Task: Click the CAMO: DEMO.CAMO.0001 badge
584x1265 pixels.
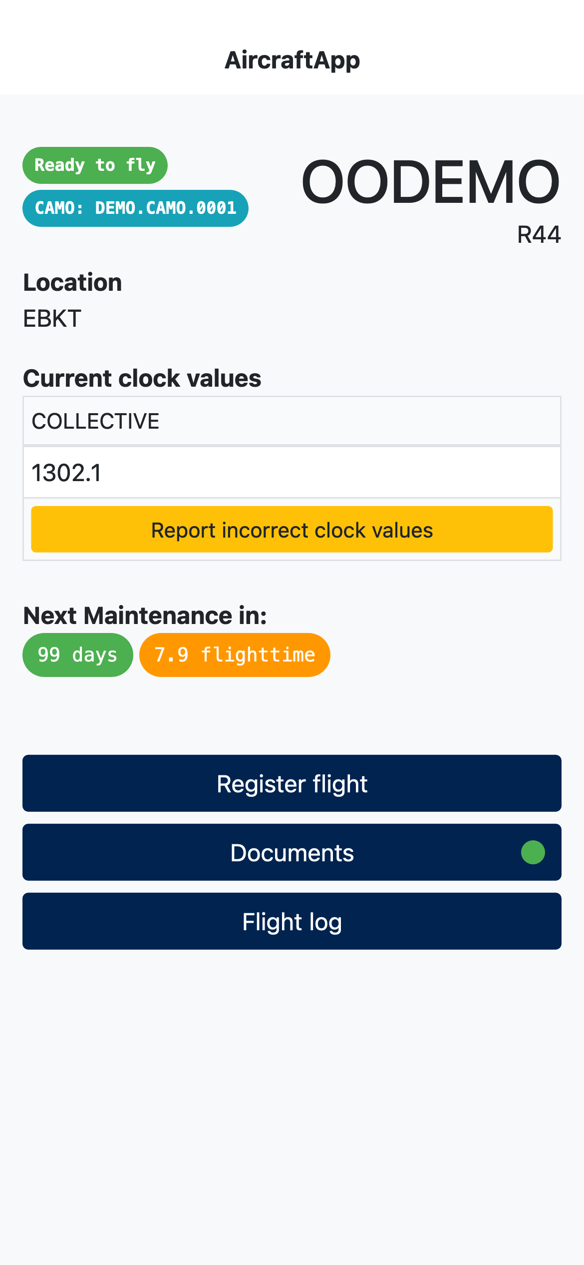Action: point(135,208)
